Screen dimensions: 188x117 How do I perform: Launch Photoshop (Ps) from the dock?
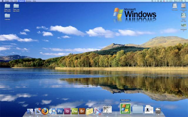[60, 111]
